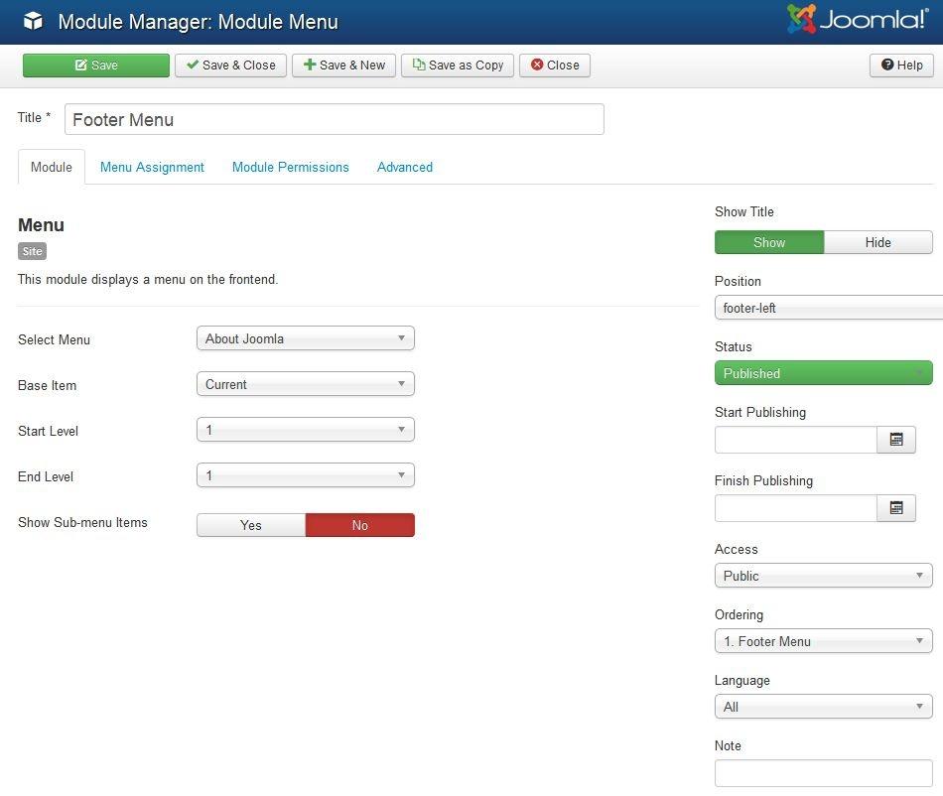Viewport: 943px width, 796px height.
Task: Open Start Publishing calendar picker
Action: pos(895,440)
